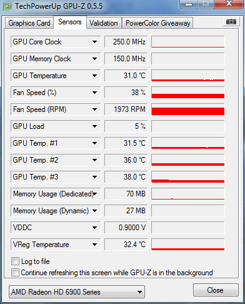The height and width of the screenshot is (304, 245).
Task: Expand the GPU Load sensor dropdown
Action: 94,126
